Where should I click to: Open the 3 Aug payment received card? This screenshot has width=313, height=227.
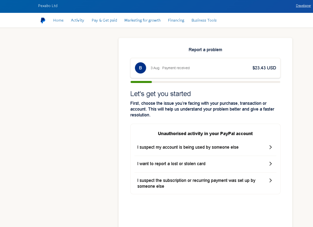point(205,68)
